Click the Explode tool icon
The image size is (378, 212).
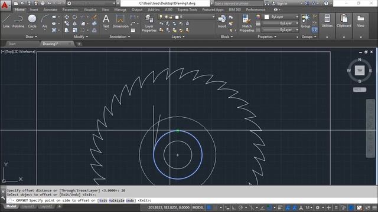[94, 24]
